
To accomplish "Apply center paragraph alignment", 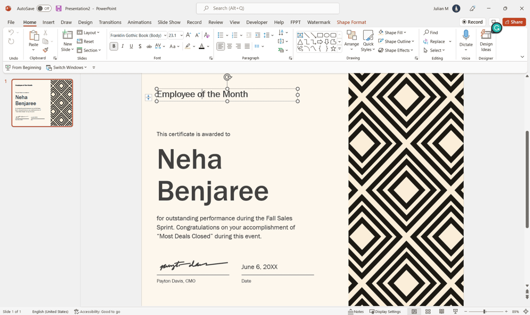I will [229, 46].
